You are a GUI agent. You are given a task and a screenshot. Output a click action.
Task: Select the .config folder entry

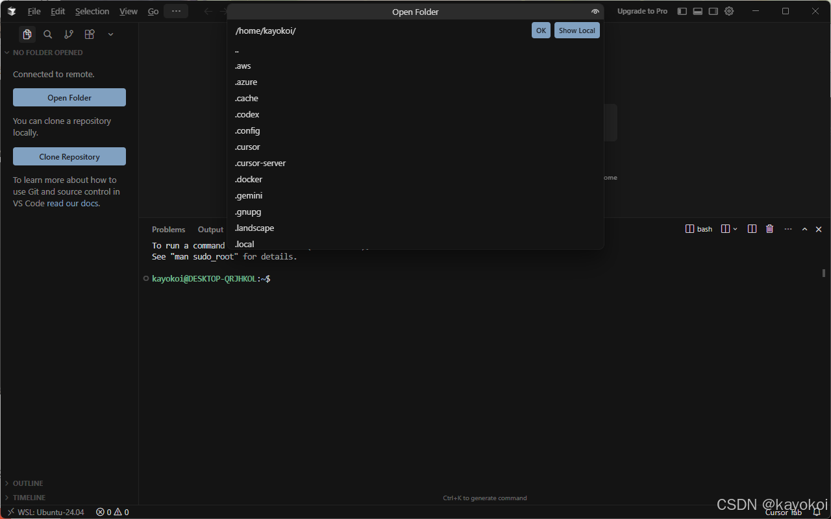(x=415, y=131)
